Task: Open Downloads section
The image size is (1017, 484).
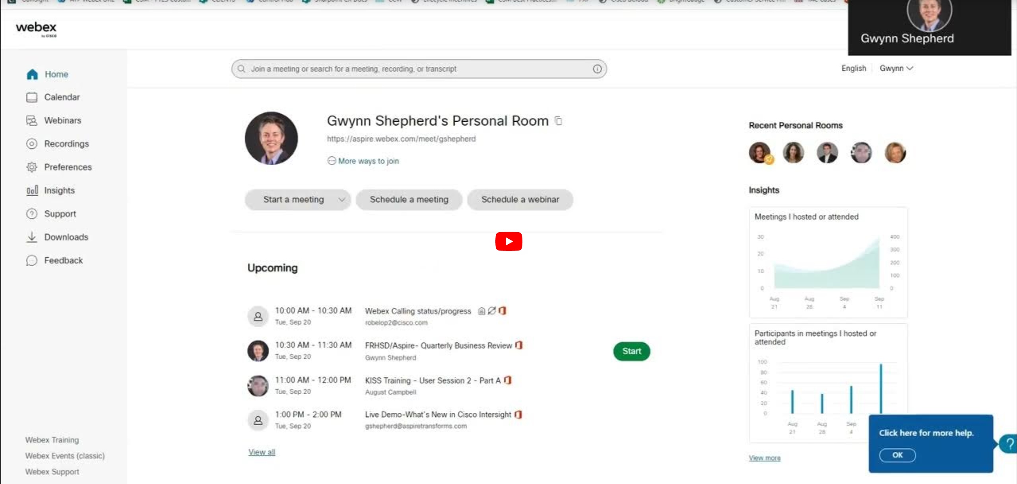Action: point(66,237)
